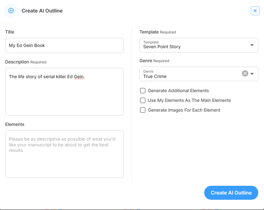The image size is (264, 210).
Task: Click the Template Required label
Action: 158,32
